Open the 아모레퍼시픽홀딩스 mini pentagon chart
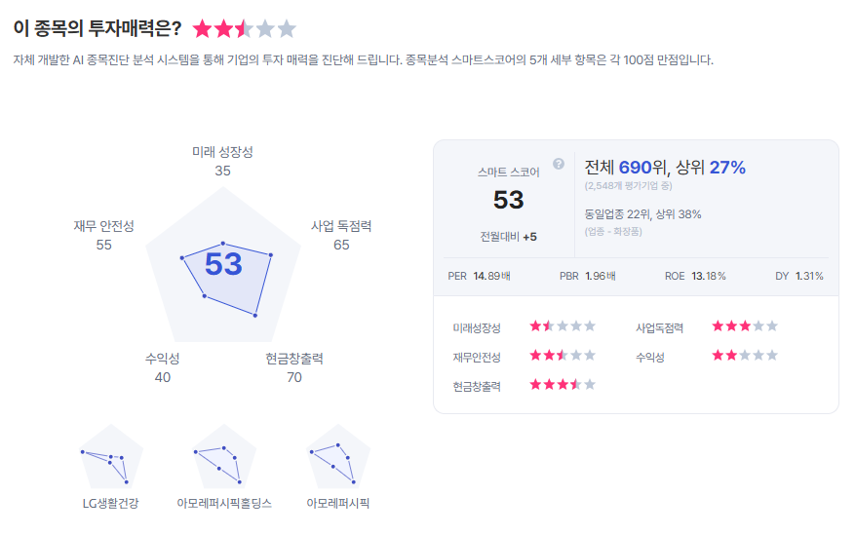Screen dimensions: 855x535 (224, 457)
